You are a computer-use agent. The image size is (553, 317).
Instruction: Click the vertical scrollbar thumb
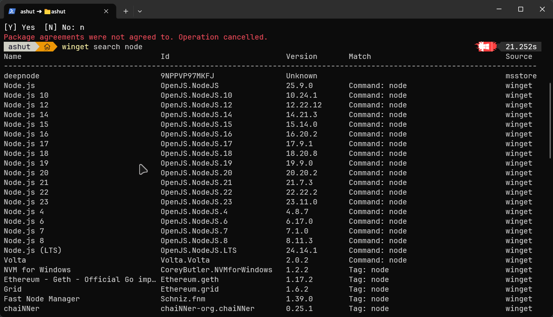tap(550, 120)
